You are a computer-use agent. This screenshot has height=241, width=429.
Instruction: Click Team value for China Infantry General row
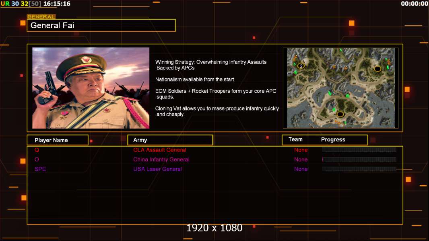click(301, 159)
